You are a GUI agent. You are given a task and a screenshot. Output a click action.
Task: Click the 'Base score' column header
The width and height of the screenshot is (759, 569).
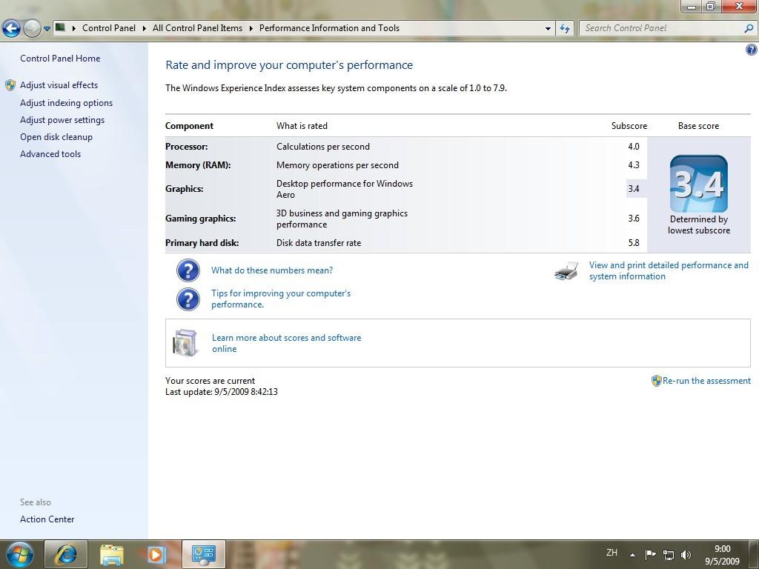(698, 126)
